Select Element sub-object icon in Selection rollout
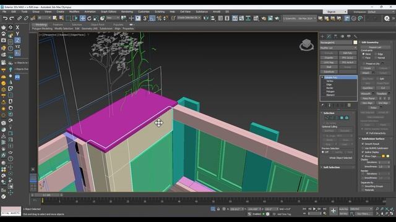The height and width of the screenshot is (222, 396). 346,118
